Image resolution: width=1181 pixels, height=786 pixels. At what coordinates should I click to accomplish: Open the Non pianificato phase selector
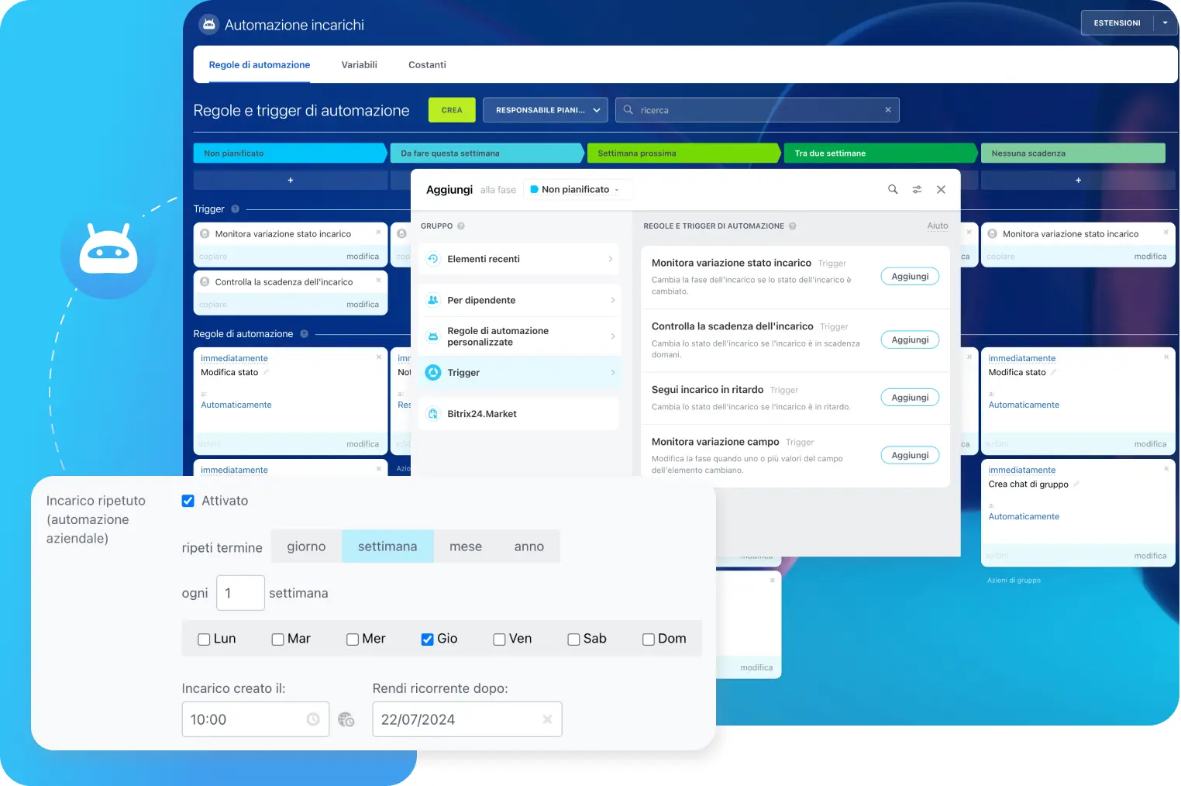coord(577,189)
